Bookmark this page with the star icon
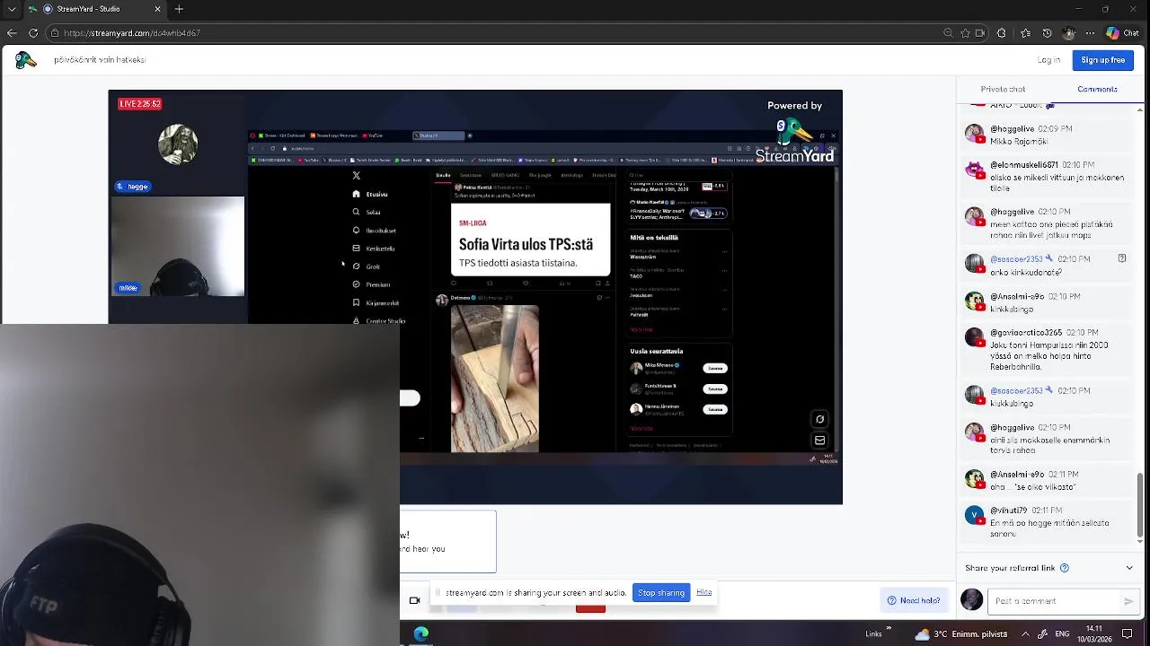1150x646 pixels. tap(965, 33)
